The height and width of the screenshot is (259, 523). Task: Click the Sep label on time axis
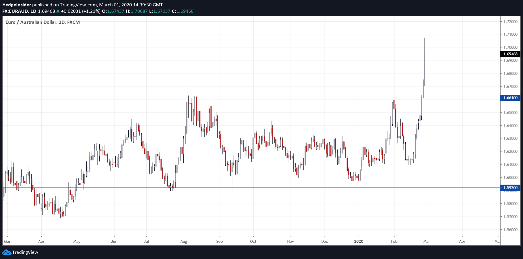(x=219, y=241)
